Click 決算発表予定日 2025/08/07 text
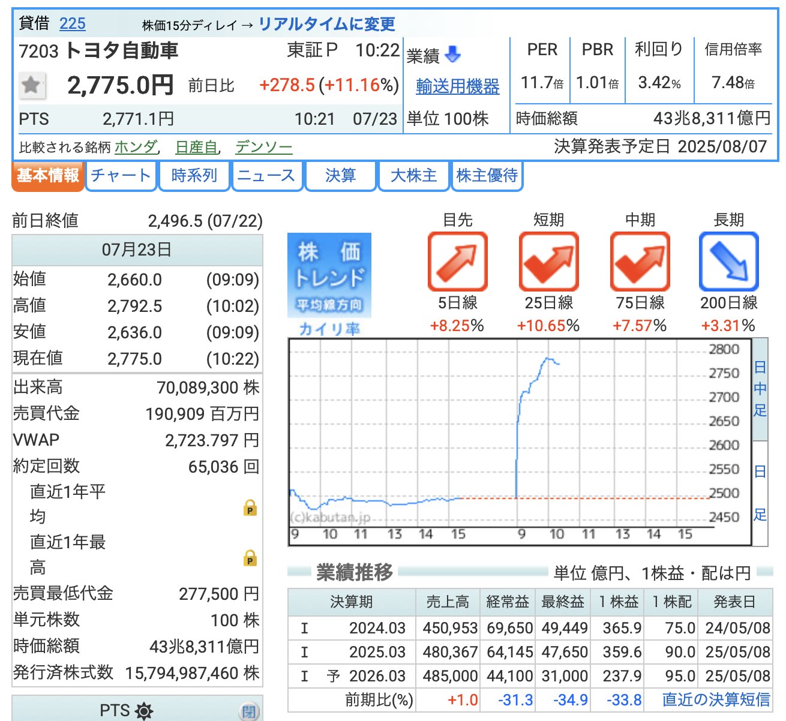The width and height of the screenshot is (786, 721). 661,146
